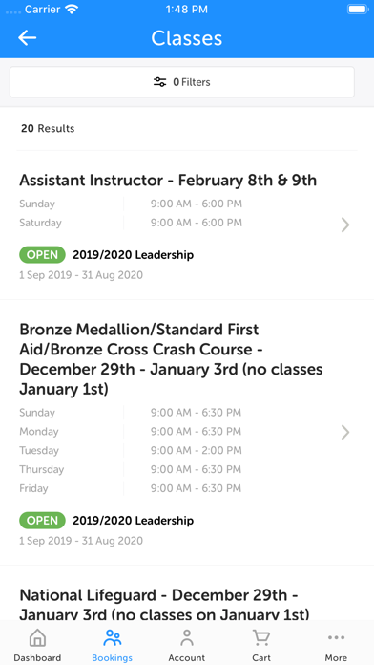Open Bronze Medallion/Standard First Aid class title
This screenshot has height=665, width=374.
pos(171,359)
